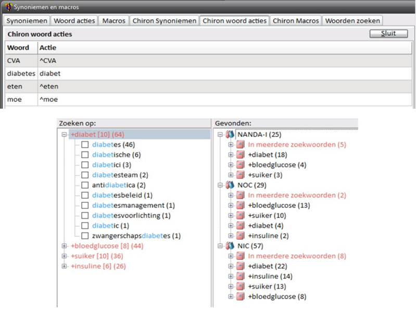
Task: Collapse the +diabet [10] (64) node
Action: pos(65,135)
